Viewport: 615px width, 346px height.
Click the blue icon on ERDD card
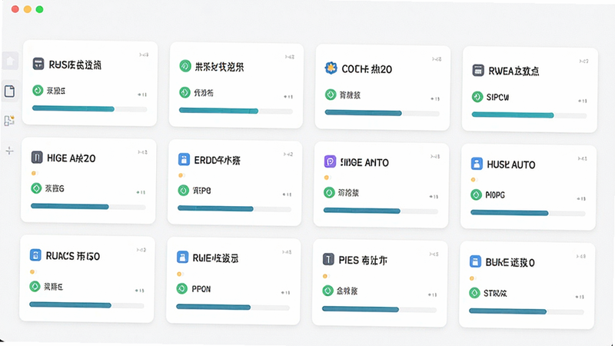click(x=184, y=159)
